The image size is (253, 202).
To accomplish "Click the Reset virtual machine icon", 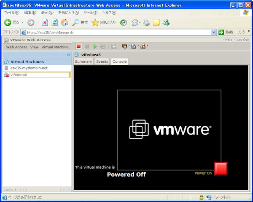I will (x=103, y=47).
